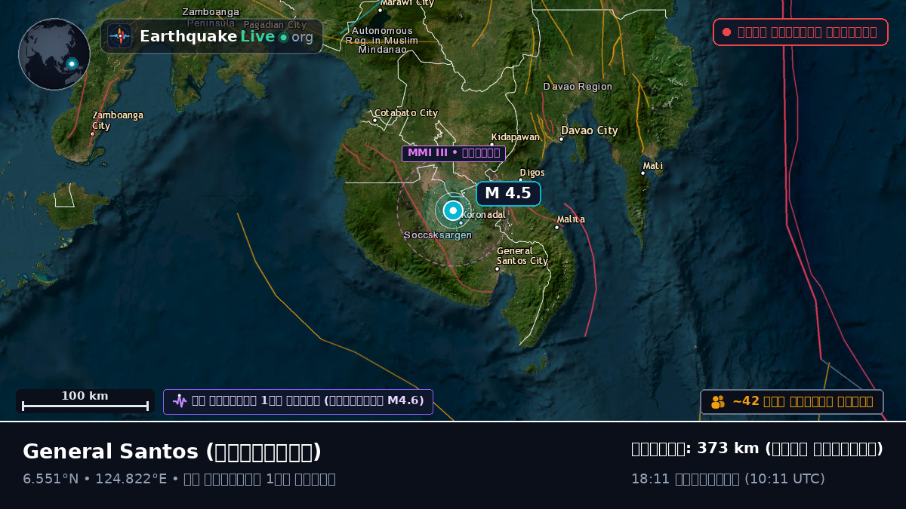Viewport: 906px width, 509px height.
Task: Click the 18:11 (10:11 UTC) time text
Action: (728, 479)
